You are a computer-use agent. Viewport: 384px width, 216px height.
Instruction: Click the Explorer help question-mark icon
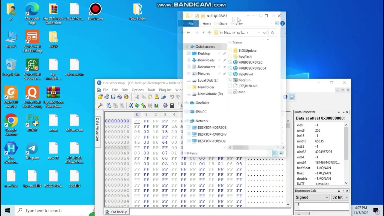[282, 23]
